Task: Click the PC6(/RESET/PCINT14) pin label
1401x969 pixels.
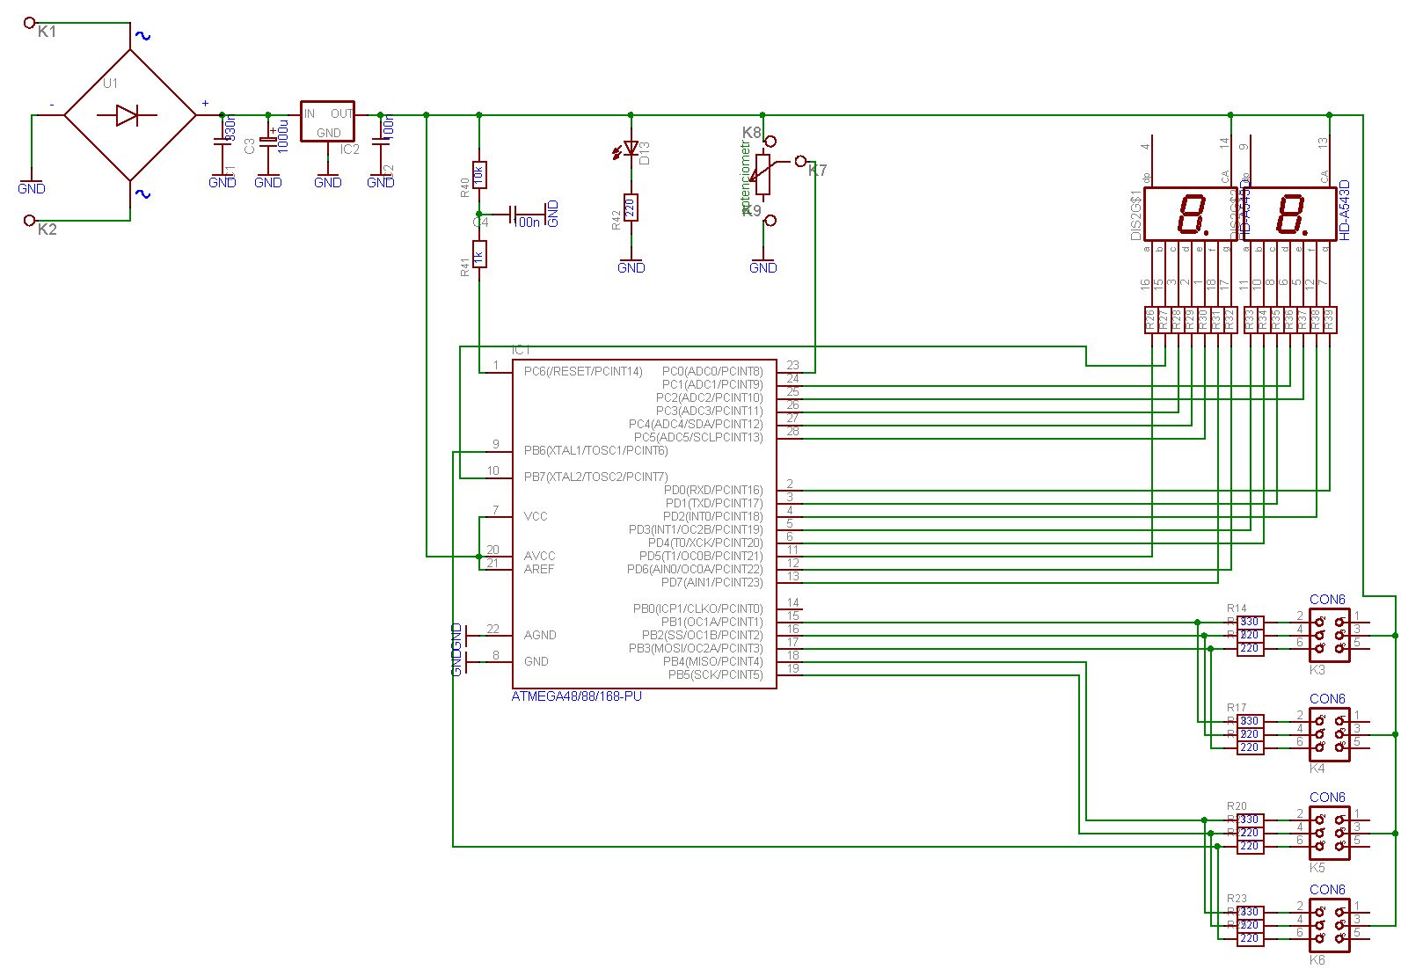Action: pyautogui.click(x=583, y=372)
